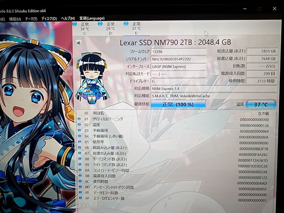Image resolution: width=284 pixels, height=213 pixels.
Task: Minimize the CrystalDiskInfo window
Action: coord(245,9)
